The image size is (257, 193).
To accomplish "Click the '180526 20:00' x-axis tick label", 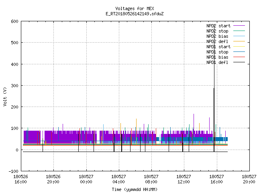I will [x=53, y=179].
